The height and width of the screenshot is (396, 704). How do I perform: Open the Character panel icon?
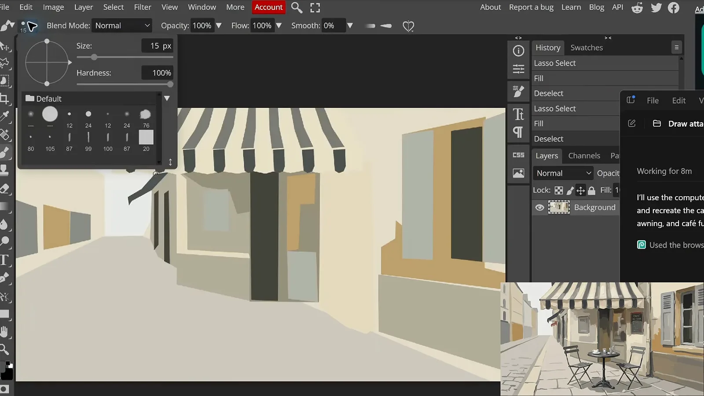tap(518, 114)
